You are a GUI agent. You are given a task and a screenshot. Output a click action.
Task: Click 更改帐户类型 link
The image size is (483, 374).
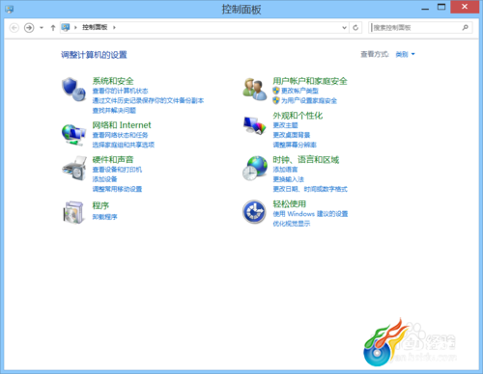299,91
